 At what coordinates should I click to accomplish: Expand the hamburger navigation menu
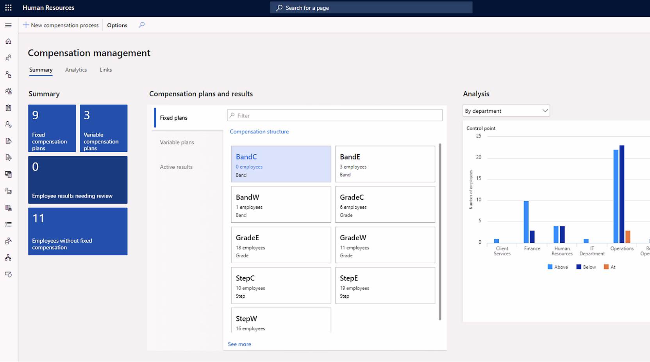pyautogui.click(x=8, y=25)
